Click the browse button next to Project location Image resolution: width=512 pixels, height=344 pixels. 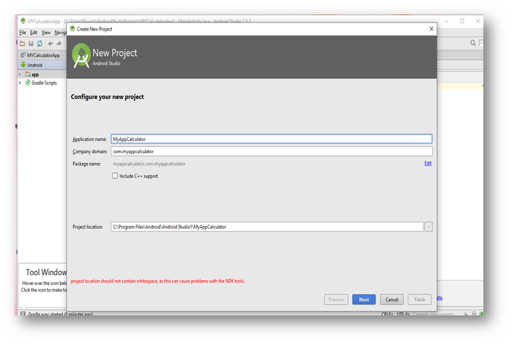click(428, 227)
